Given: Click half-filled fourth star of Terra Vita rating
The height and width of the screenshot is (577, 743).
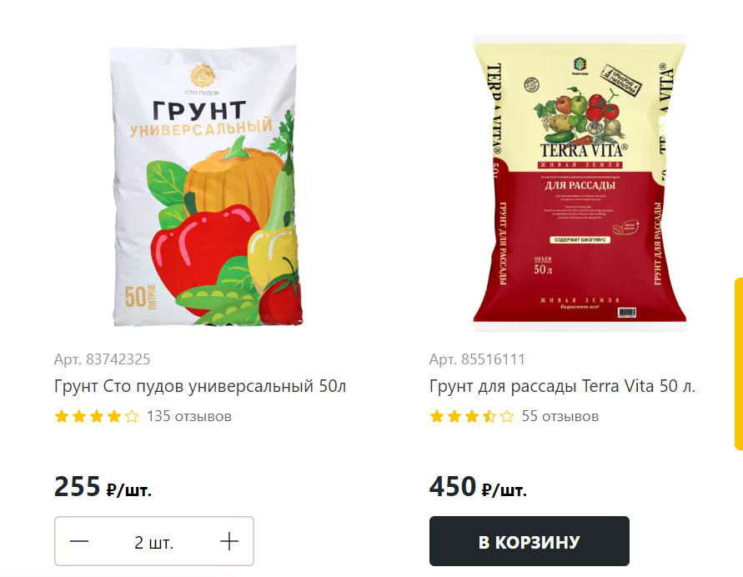Looking at the screenshot, I should tap(489, 416).
